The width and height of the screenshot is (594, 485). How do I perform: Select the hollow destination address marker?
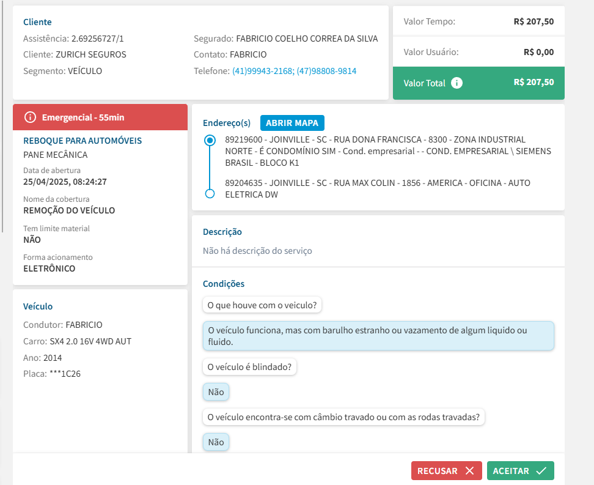(x=210, y=194)
